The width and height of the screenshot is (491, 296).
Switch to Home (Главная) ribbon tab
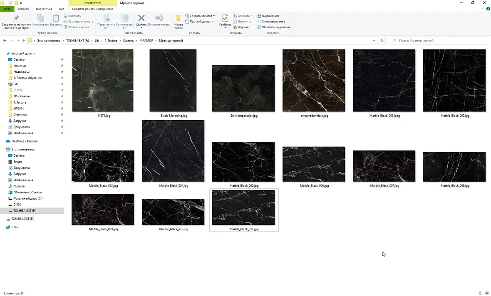pos(23,9)
